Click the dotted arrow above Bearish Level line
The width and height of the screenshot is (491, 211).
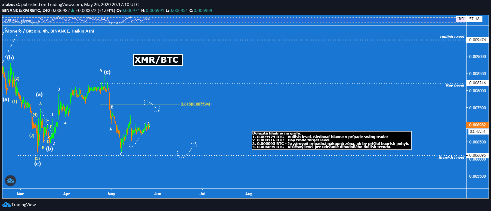pyautogui.click(x=187, y=150)
